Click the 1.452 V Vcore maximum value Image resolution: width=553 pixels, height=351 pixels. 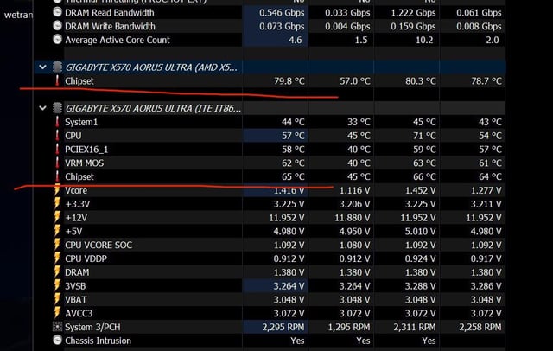click(421, 190)
